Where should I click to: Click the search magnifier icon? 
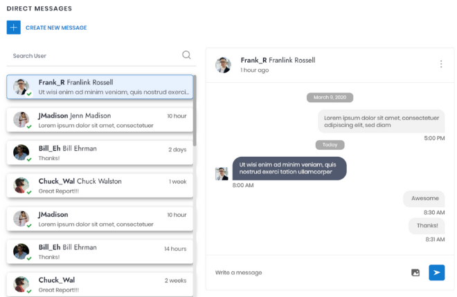[x=186, y=55]
